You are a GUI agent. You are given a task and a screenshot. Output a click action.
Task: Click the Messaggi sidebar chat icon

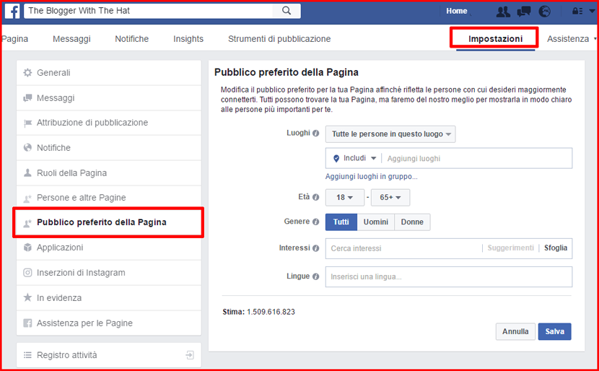(27, 98)
